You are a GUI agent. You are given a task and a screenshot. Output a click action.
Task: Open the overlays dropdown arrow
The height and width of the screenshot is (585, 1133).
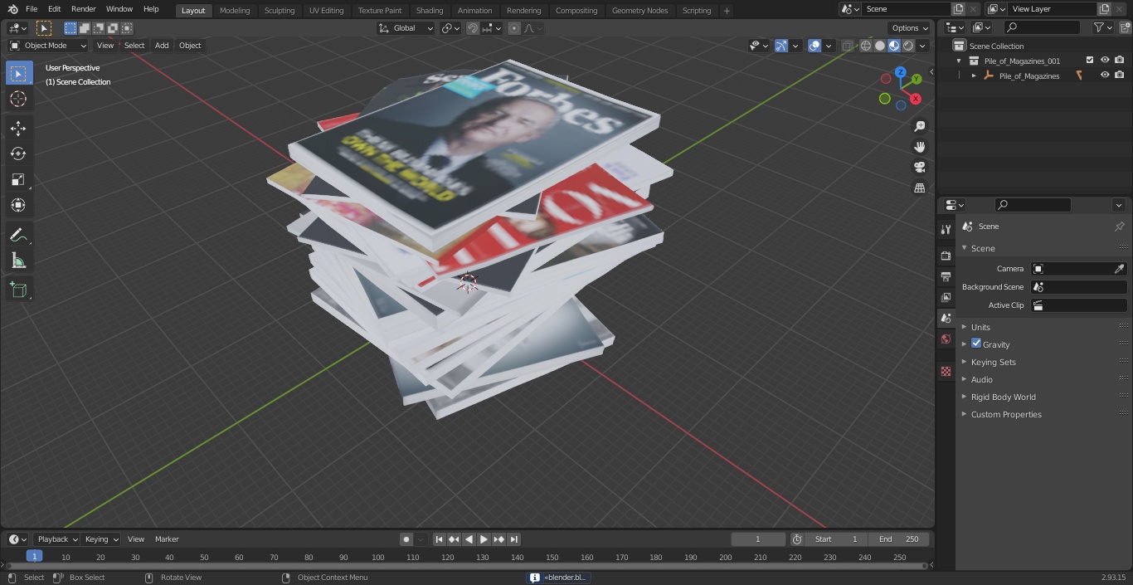pos(829,46)
